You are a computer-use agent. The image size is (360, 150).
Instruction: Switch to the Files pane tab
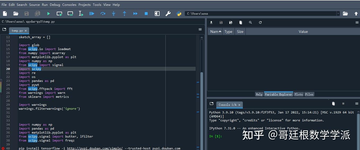point(309,94)
